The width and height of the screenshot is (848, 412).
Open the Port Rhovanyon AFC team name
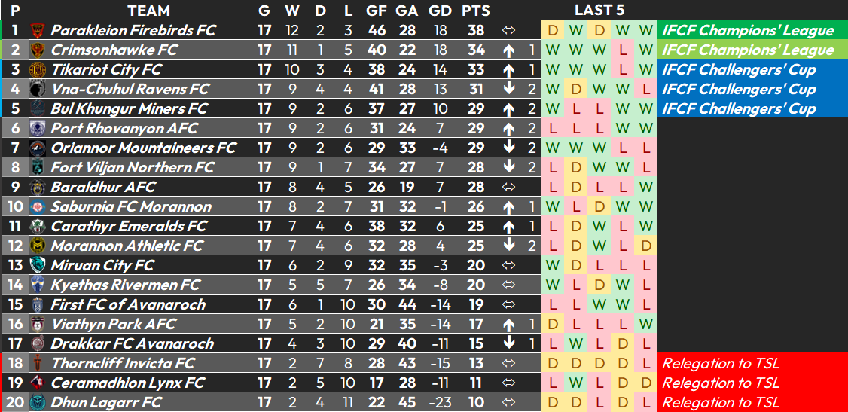124,129
